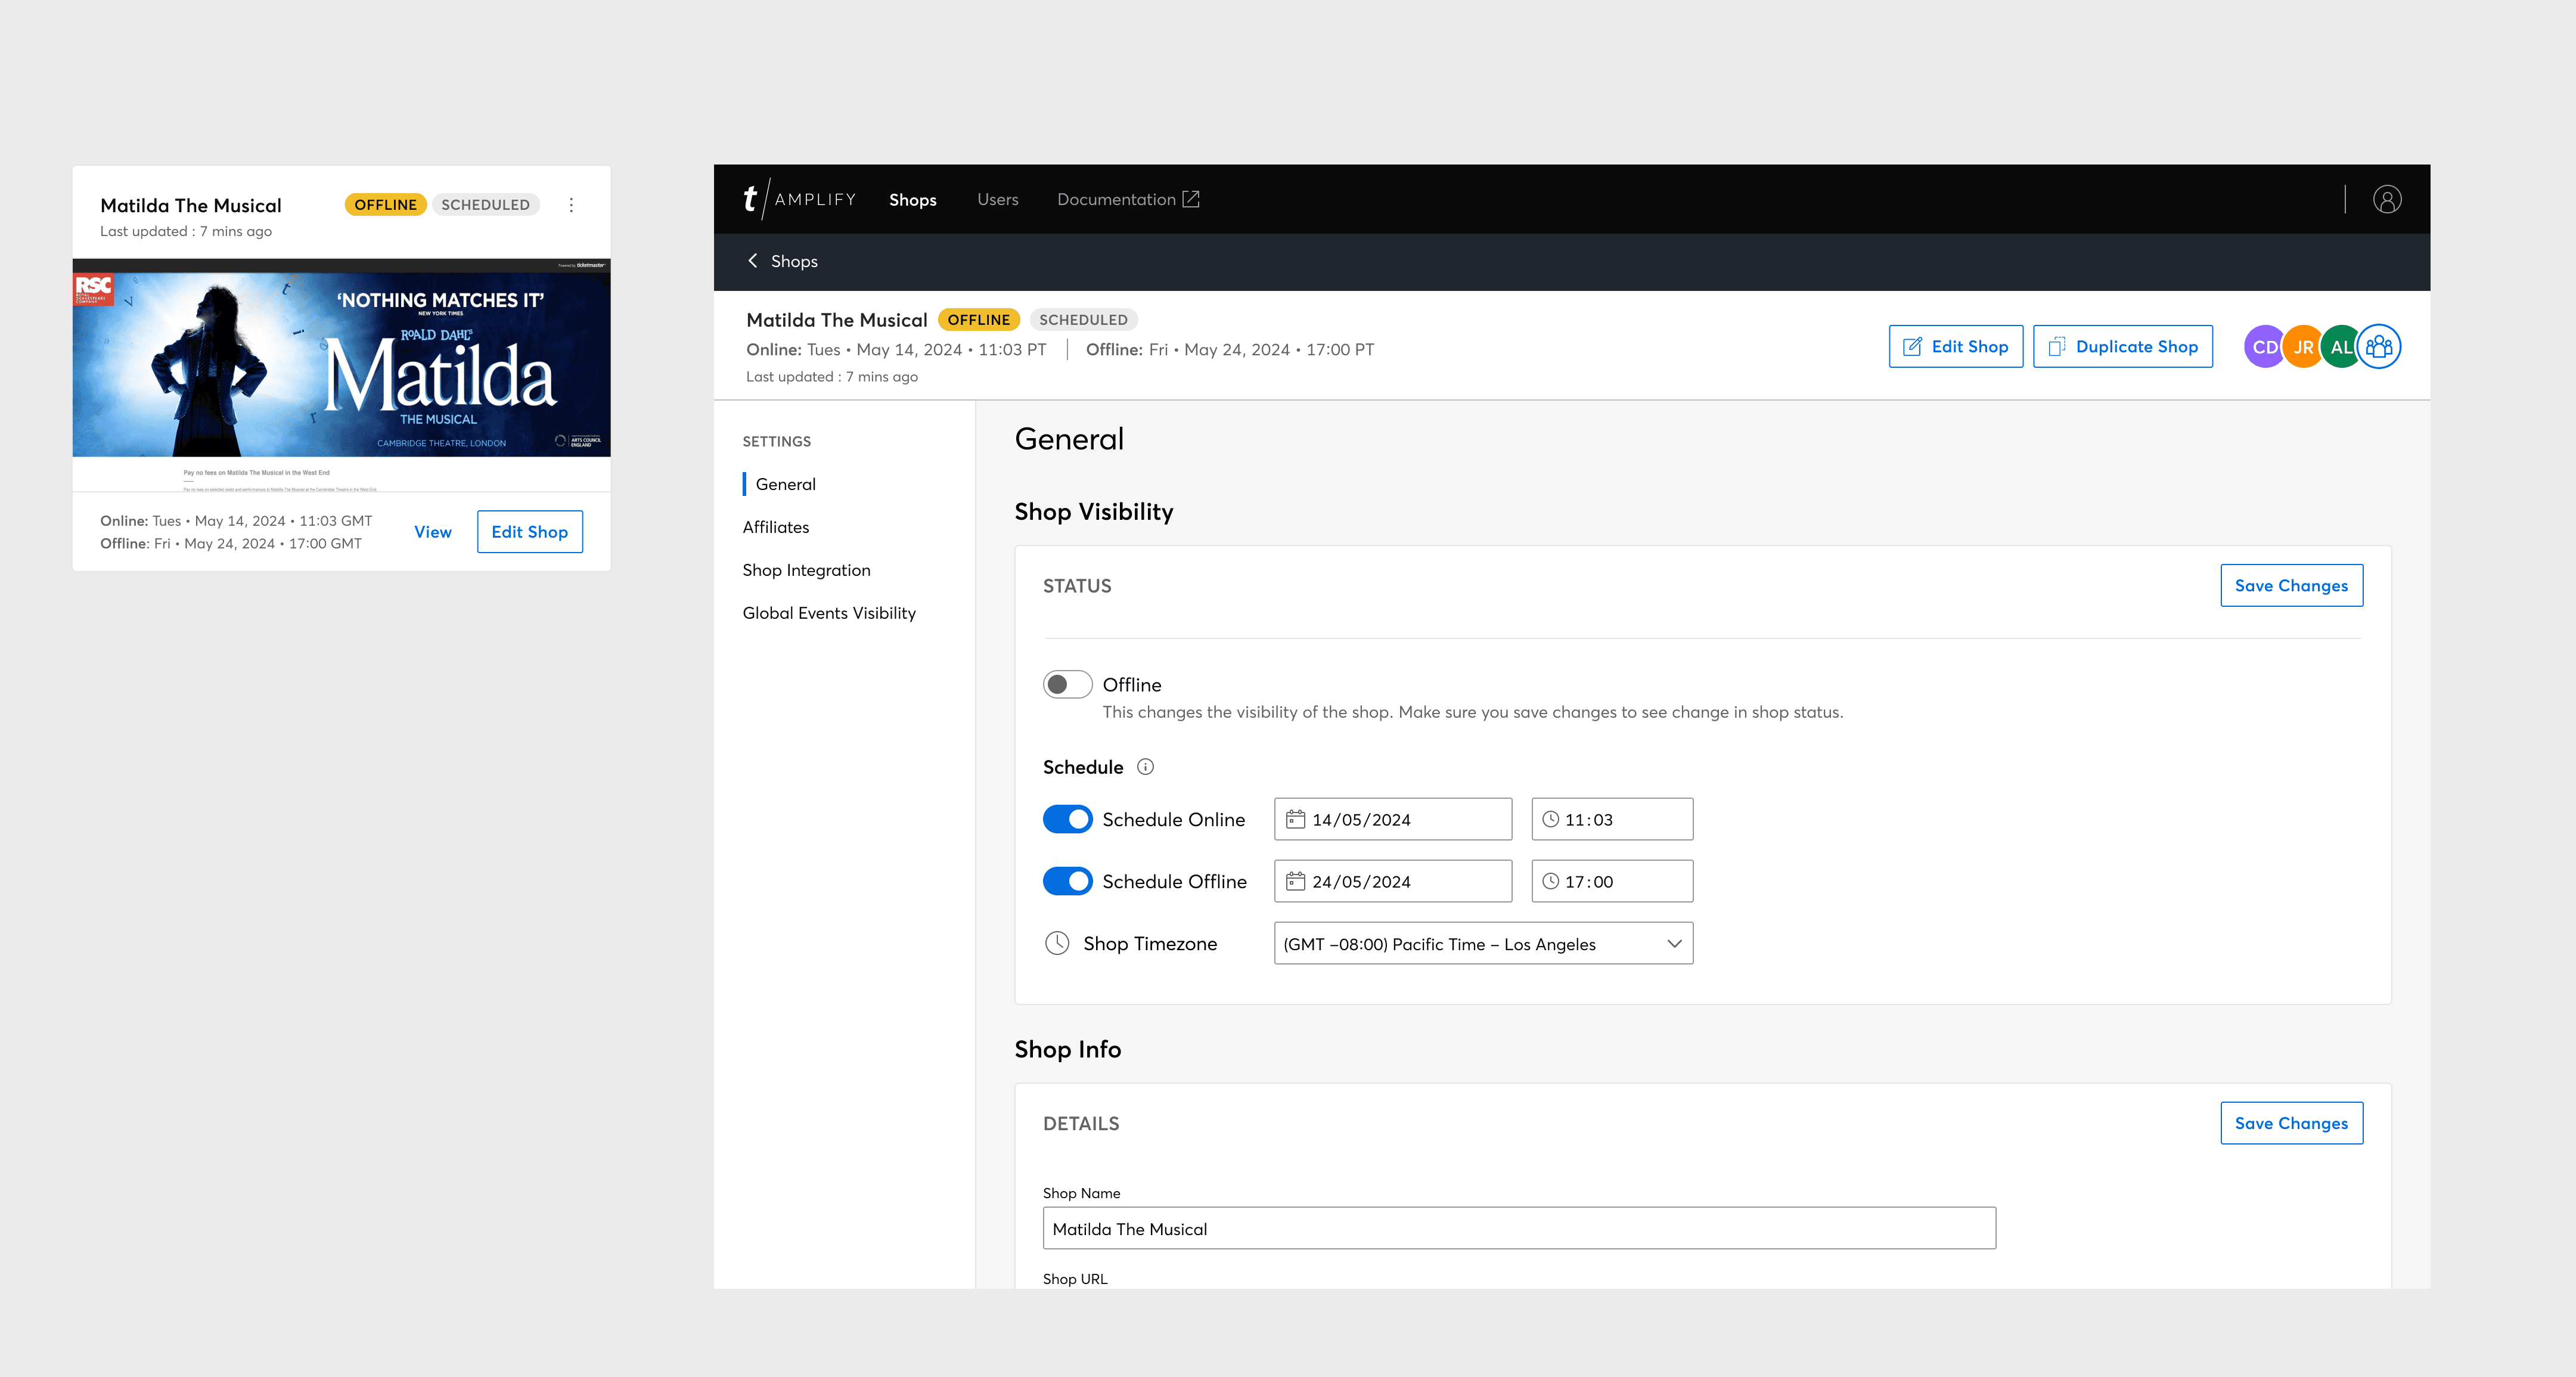Click the back chevron next to Shops
The image size is (2576, 1377).
point(753,261)
